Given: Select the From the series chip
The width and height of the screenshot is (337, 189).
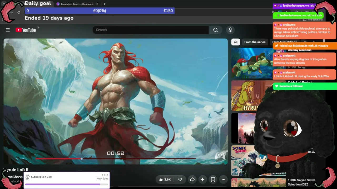Looking at the screenshot, I should pos(255,42).
